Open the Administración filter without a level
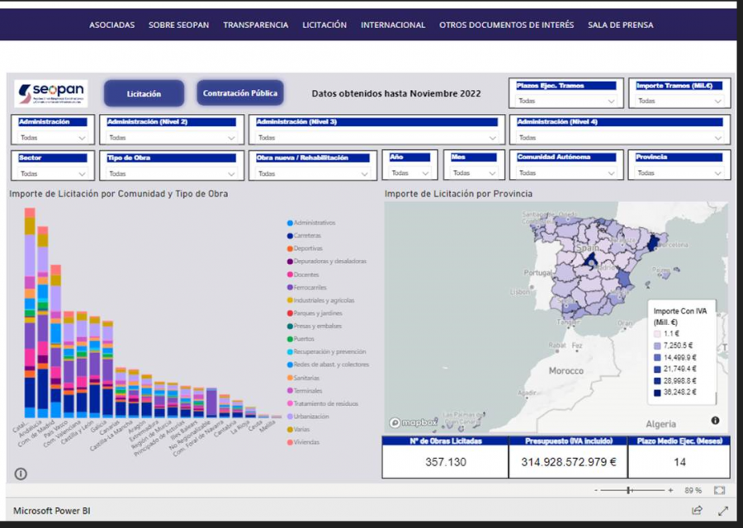The image size is (743, 528). pos(53,138)
